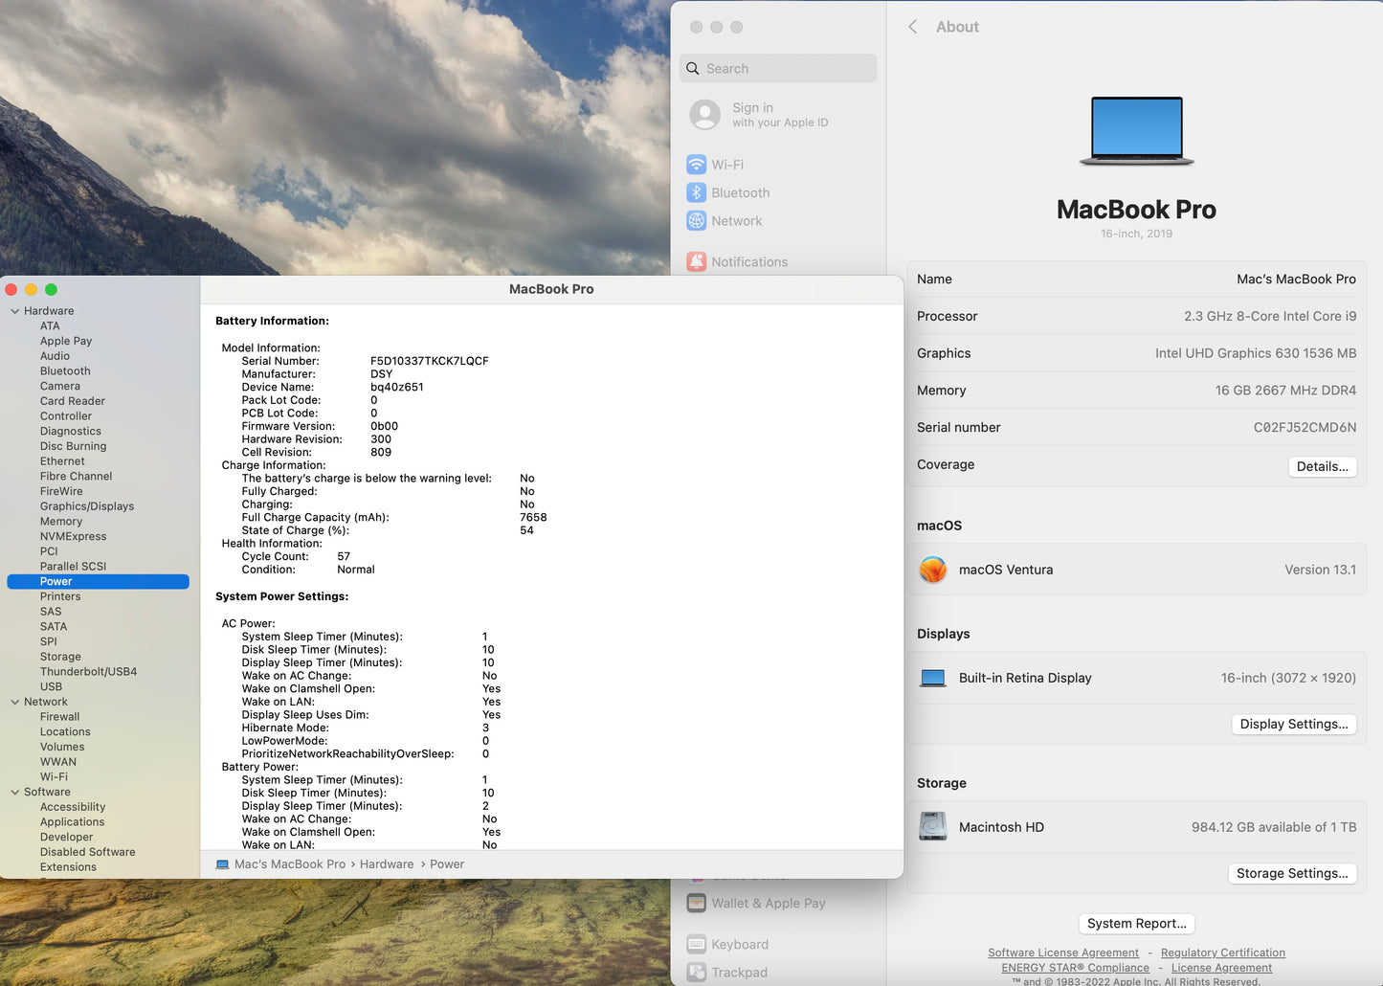This screenshot has width=1383, height=986.
Task: Click the Built-in Retina Display icon
Action: (932, 677)
